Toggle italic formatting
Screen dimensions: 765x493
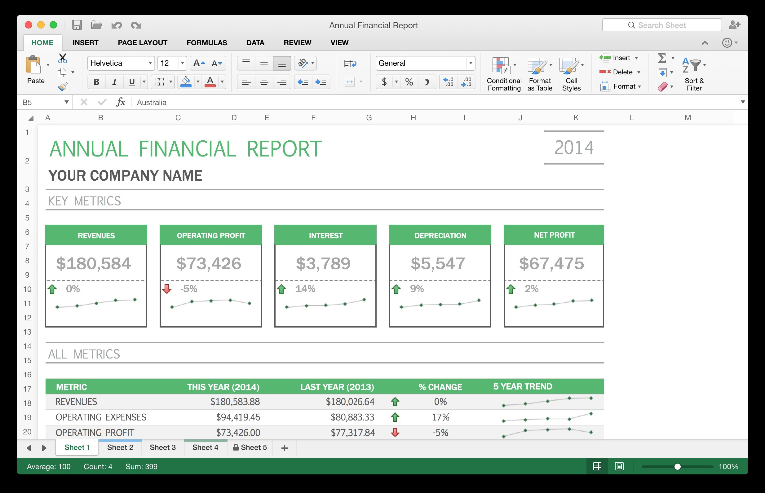[x=114, y=81]
